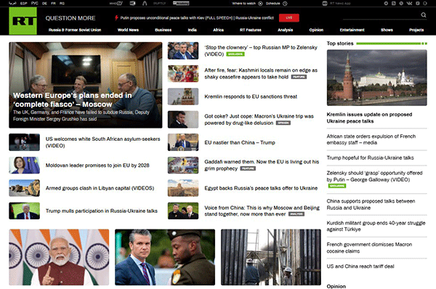This screenshot has width=436, height=289.
Task: Switch to RS language edition
Action: click(x=62, y=4)
